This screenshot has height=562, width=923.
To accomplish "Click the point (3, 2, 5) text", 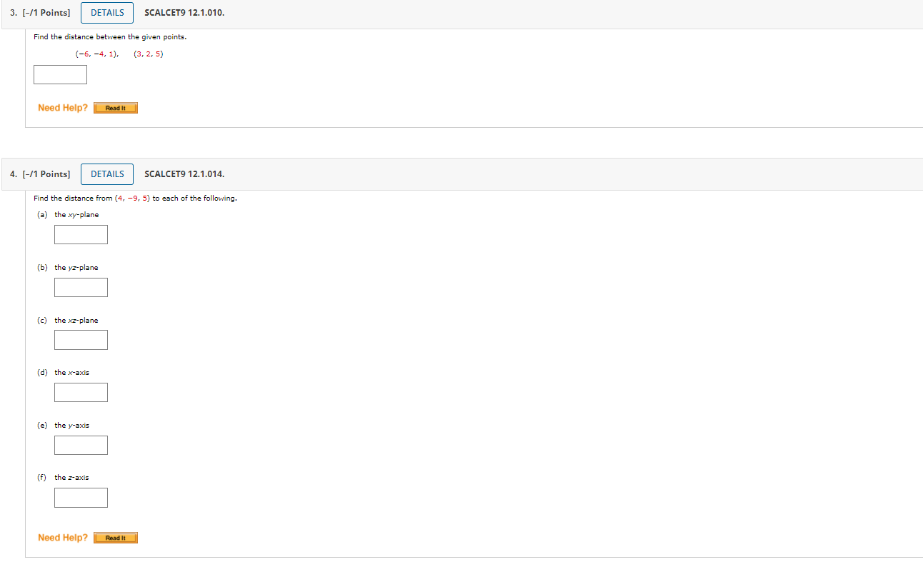I will point(149,54).
